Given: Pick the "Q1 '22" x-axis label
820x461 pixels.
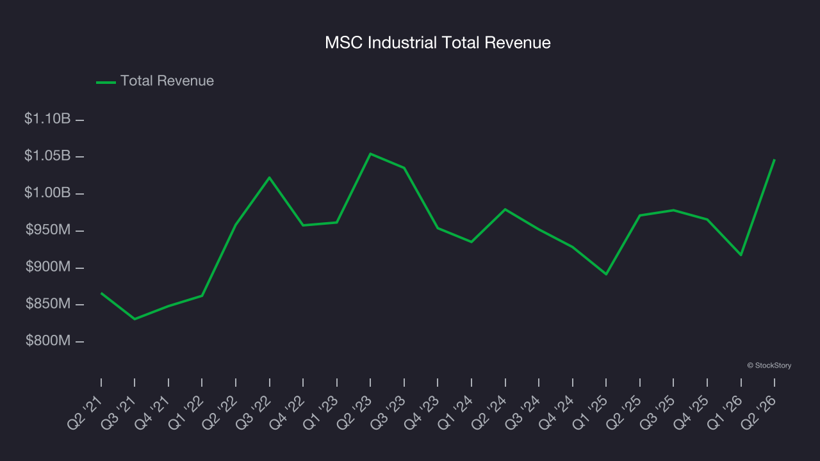Looking at the screenshot, I should (x=186, y=412).
